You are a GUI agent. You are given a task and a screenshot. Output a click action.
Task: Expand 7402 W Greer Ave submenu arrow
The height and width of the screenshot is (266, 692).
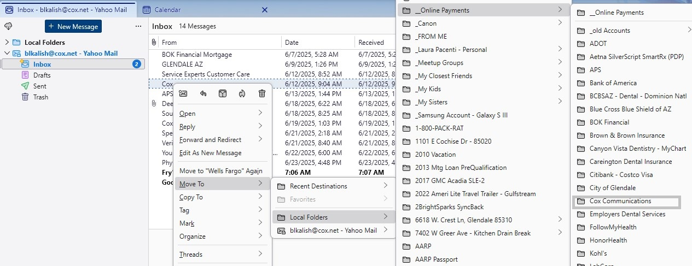(560, 233)
